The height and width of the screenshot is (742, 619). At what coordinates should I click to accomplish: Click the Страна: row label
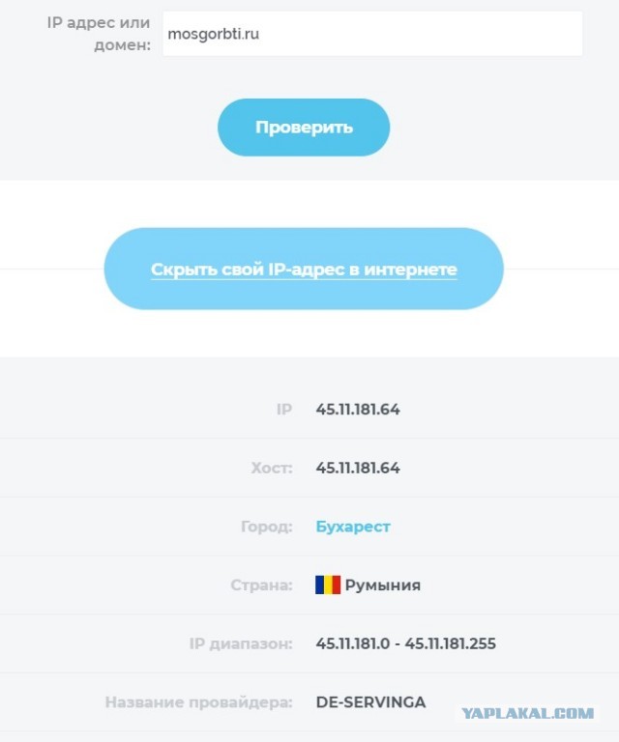[x=262, y=585]
